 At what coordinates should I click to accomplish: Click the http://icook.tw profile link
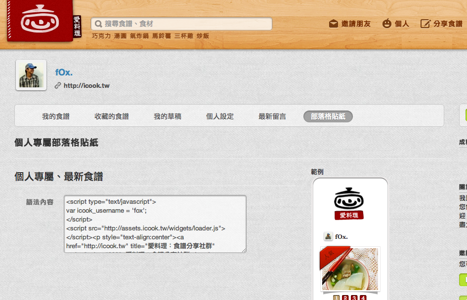[86, 86]
